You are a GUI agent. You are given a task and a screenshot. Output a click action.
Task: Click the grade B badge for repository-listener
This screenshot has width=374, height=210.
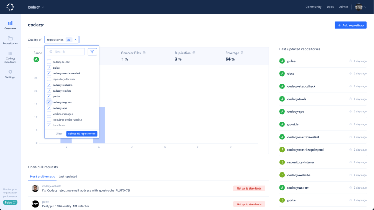[x=282, y=162]
